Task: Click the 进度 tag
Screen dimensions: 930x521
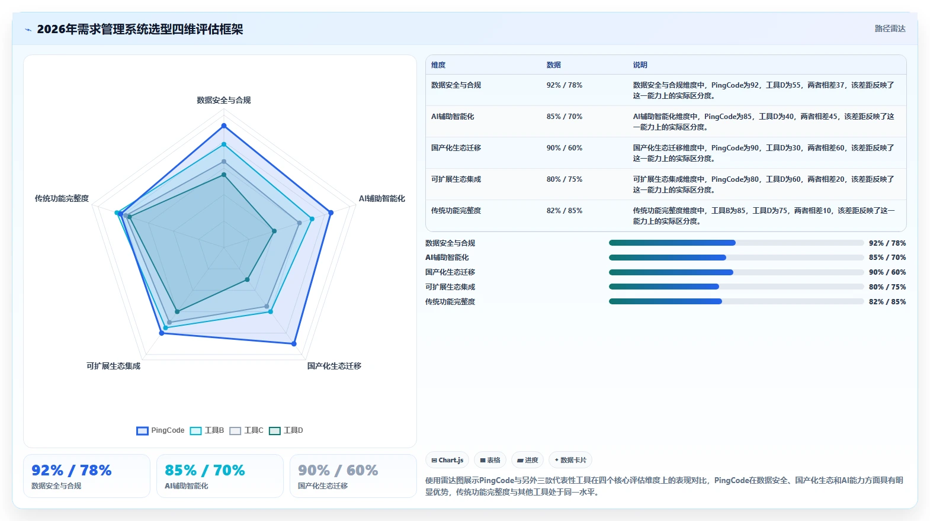Action: tap(527, 460)
